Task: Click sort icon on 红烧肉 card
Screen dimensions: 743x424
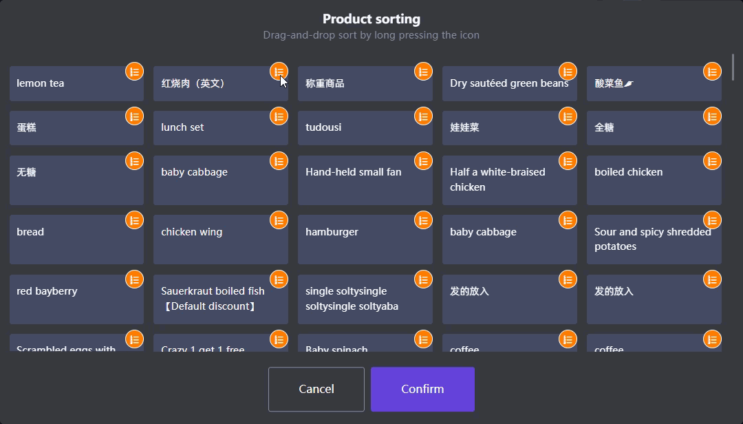Action: [279, 72]
